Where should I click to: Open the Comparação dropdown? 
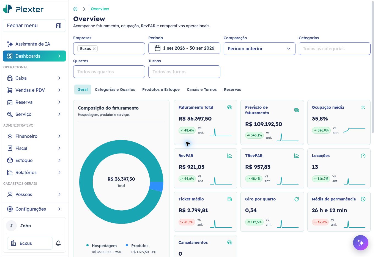click(259, 49)
